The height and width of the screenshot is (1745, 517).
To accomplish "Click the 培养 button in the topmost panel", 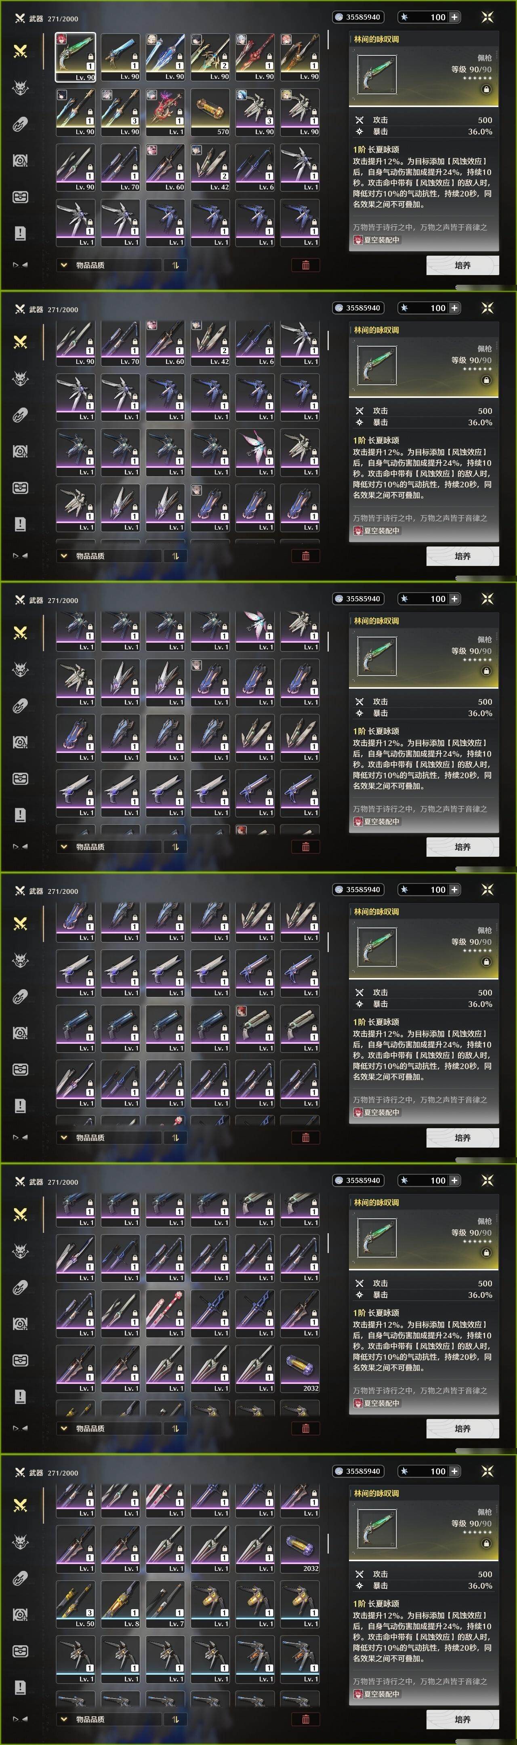I will click(463, 265).
